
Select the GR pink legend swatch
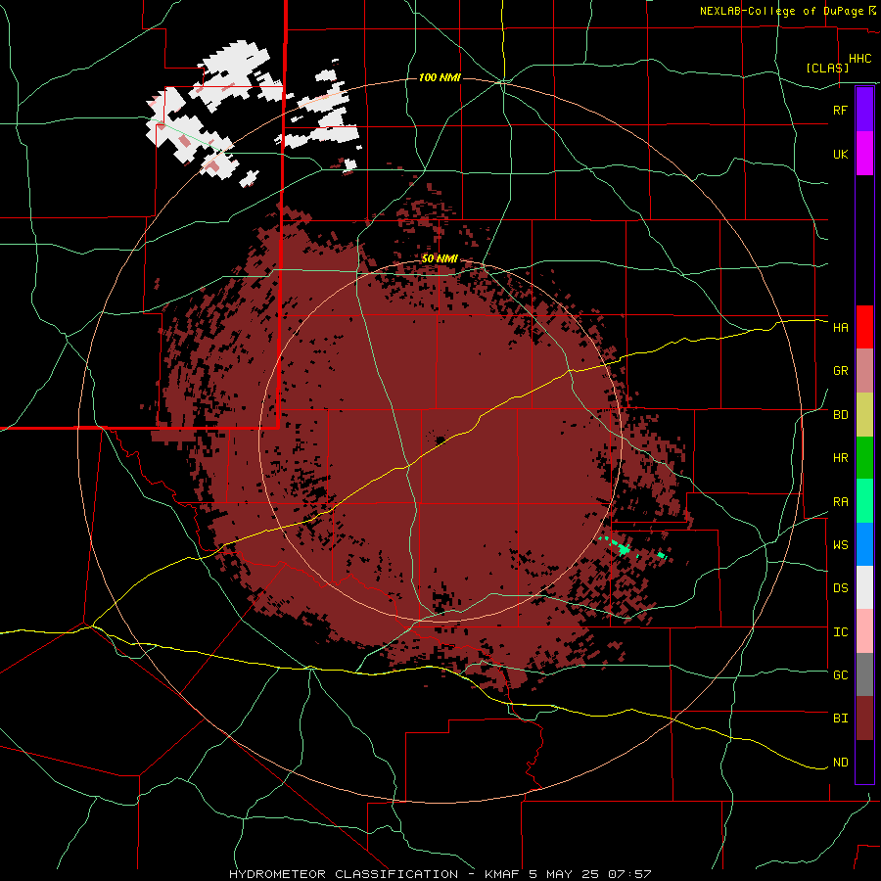[x=864, y=371]
